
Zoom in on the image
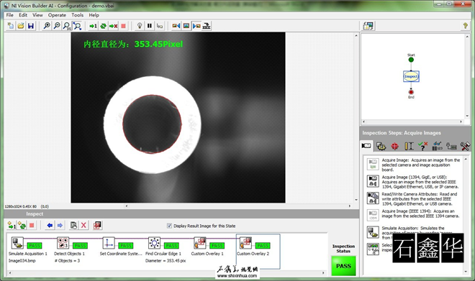[47, 26]
